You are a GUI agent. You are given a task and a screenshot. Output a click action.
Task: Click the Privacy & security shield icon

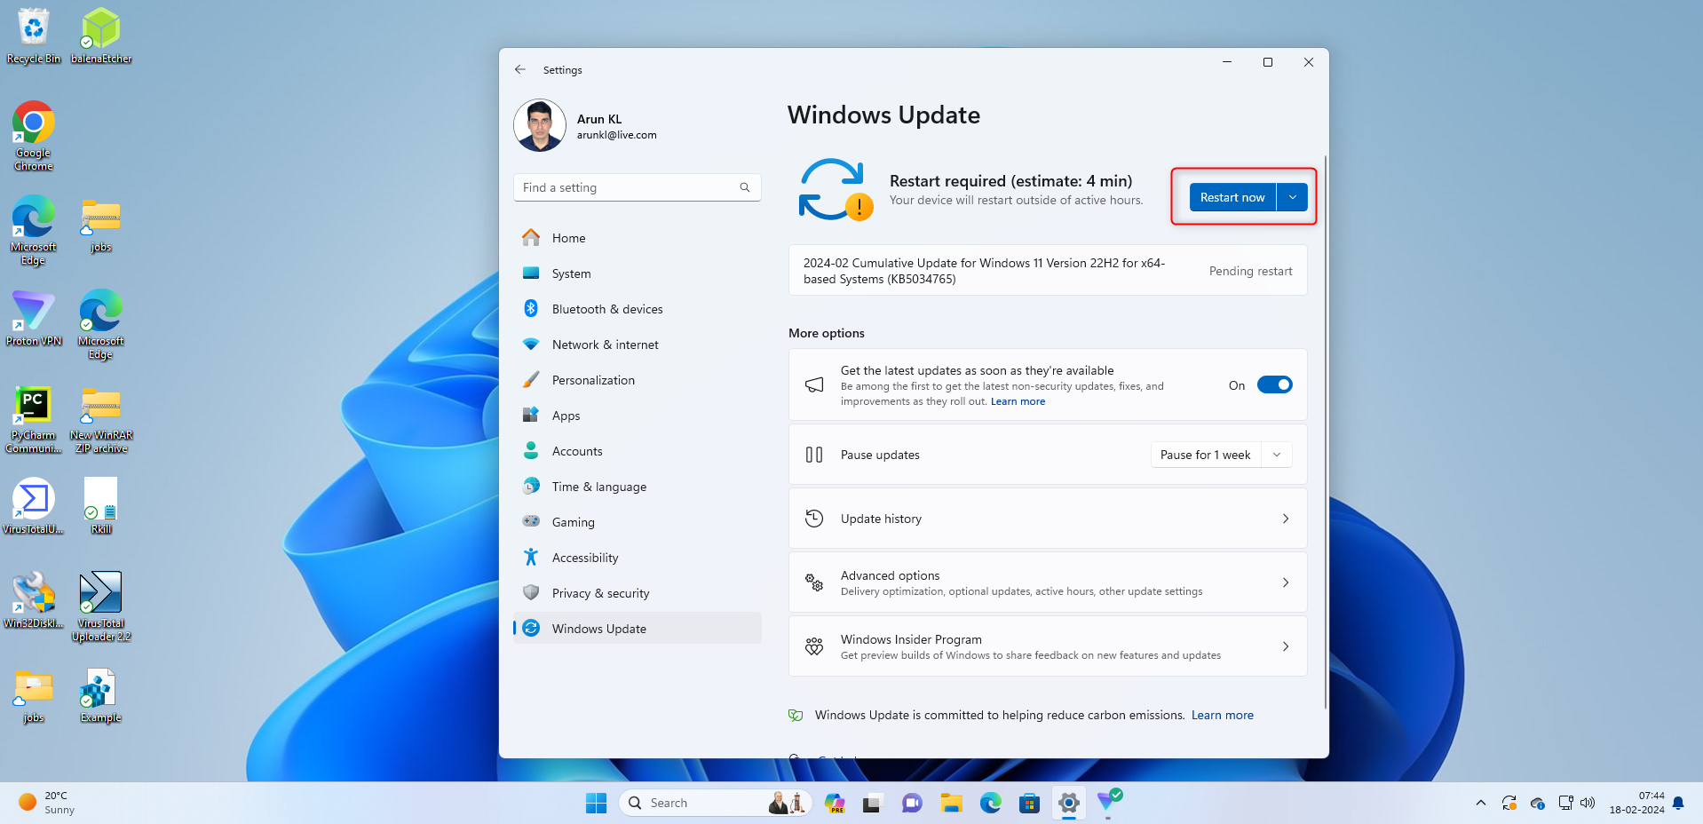pos(531,592)
